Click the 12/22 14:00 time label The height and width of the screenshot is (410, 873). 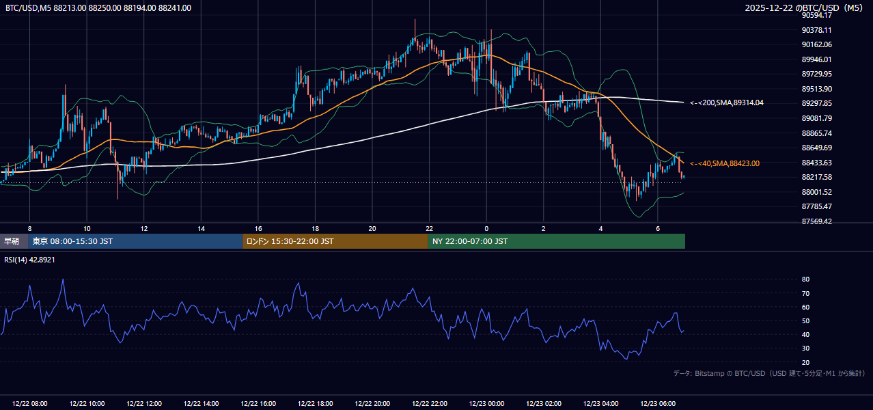pyautogui.click(x=201, y=404)
